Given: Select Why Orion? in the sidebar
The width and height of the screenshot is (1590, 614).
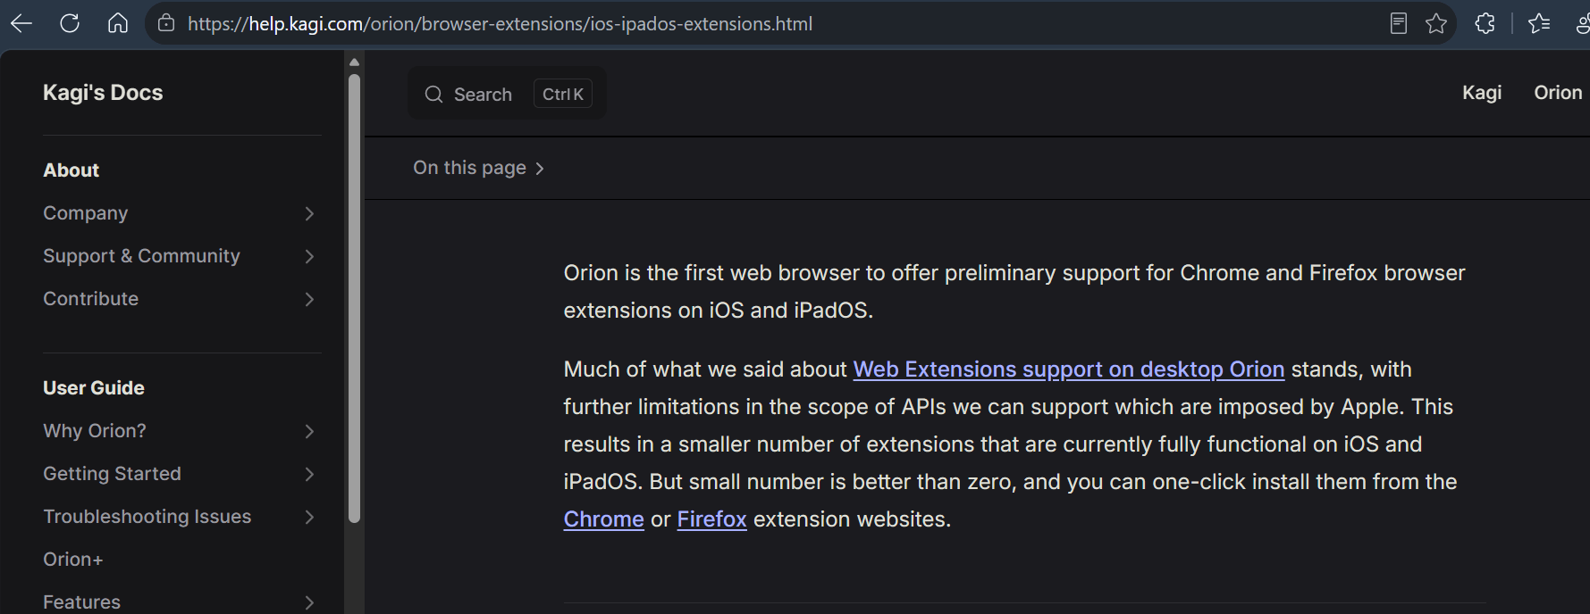Looking at the screenshot, I should click(x=95, y=431).
